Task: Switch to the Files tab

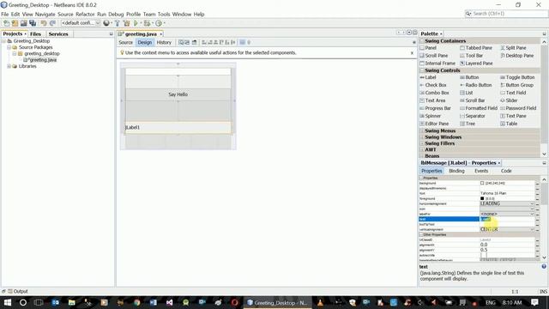Action: (x=35, y=34)
